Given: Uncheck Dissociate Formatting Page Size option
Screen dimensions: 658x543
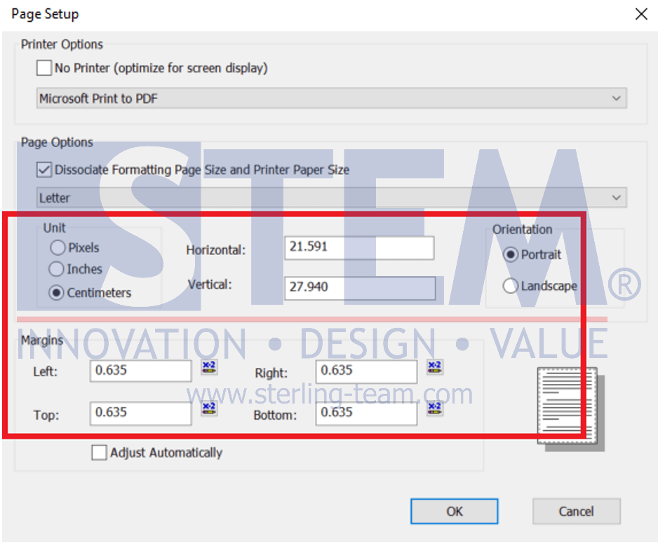Looking at the screenshot, I should click(44, 170).
